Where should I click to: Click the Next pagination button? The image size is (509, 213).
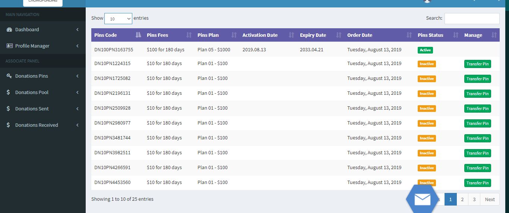[x=490, y=199]
